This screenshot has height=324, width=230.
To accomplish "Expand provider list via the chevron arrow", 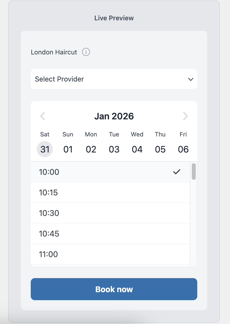I will click(x=190, y=79).
